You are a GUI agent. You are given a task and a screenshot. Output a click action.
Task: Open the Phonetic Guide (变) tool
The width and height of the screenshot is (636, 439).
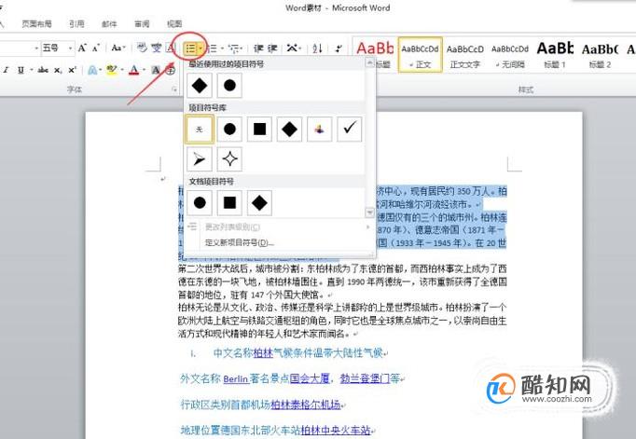click(x=157, y=48)
